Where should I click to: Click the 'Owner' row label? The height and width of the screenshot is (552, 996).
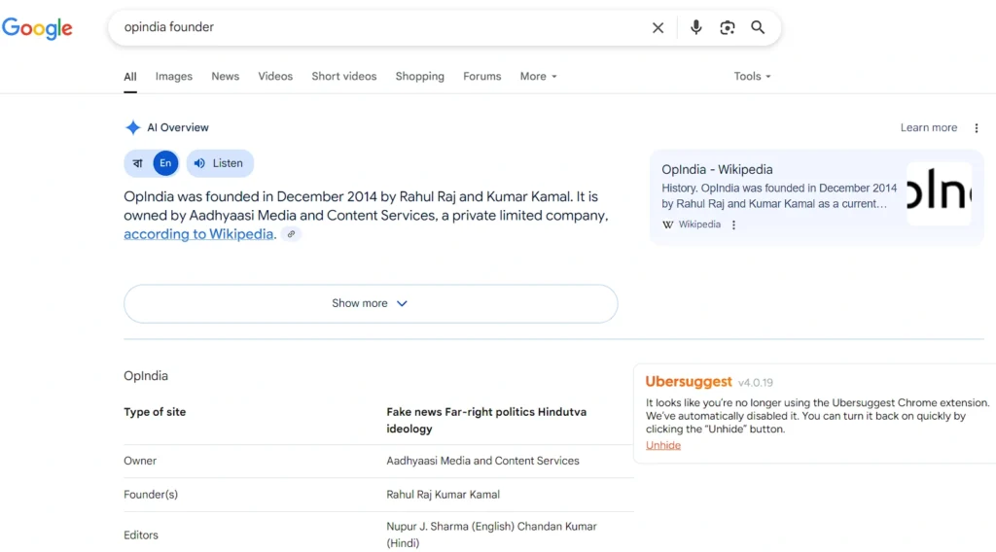(140, 461)
